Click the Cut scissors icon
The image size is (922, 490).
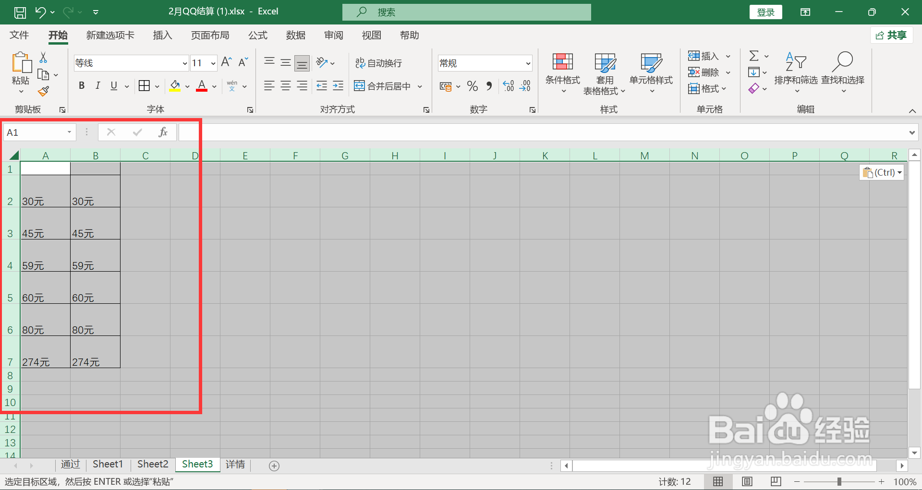(43, 58)
